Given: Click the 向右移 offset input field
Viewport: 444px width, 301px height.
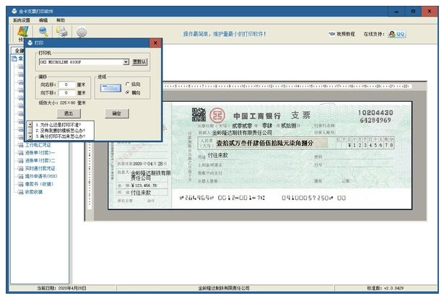Looking at the screenshot, I should pyautogui.click(x=68, y=84).
